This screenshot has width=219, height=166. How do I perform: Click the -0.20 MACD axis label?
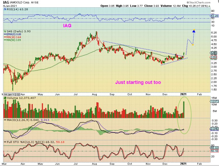[x=214, y=136]
